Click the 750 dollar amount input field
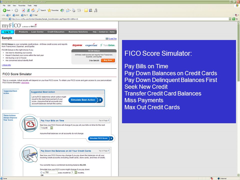Screen dimensions: 240x180 point(51,172)
